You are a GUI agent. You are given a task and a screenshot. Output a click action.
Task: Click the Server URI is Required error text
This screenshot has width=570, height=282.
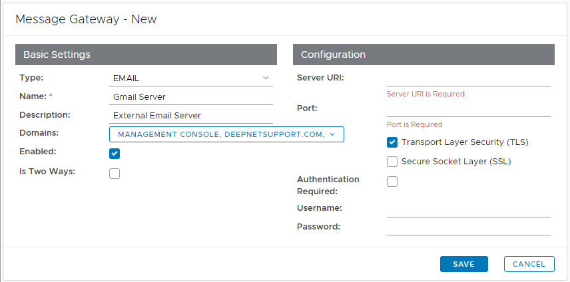[426, 94]
